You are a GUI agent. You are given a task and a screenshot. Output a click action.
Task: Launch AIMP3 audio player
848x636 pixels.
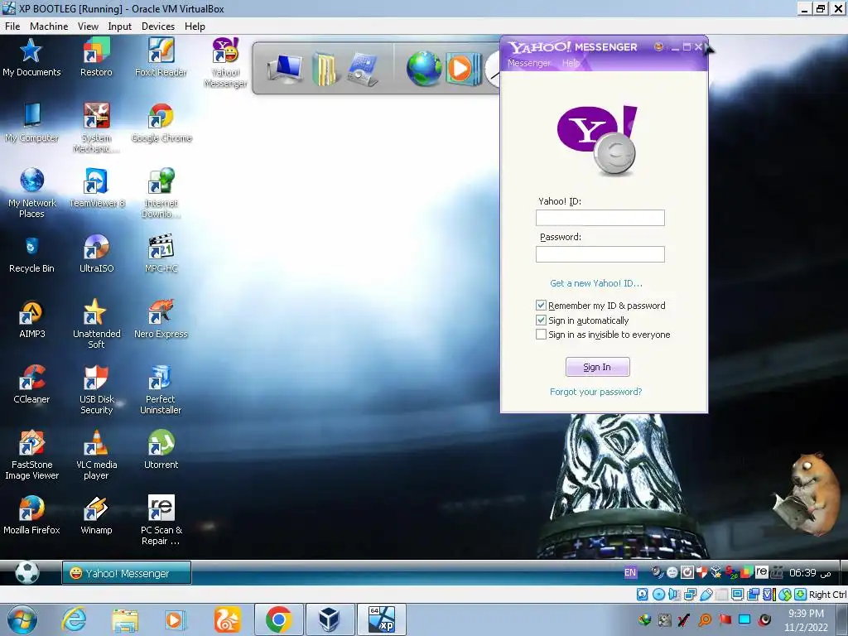[32, 319]
